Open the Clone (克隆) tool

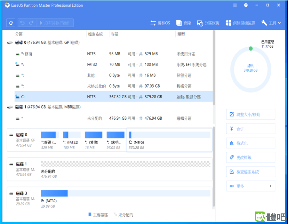[183, 23]
